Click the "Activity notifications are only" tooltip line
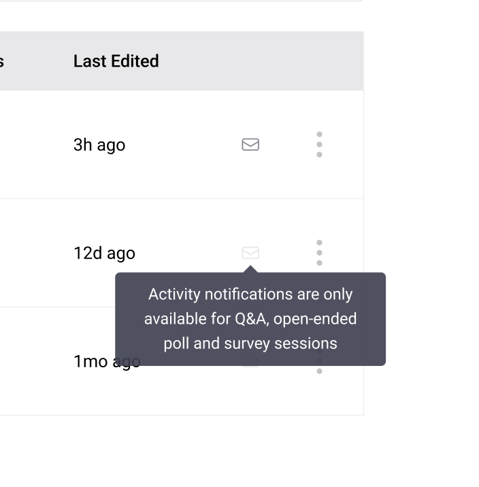The width and height of the screenshot is (479, 487). pos(250,295)
